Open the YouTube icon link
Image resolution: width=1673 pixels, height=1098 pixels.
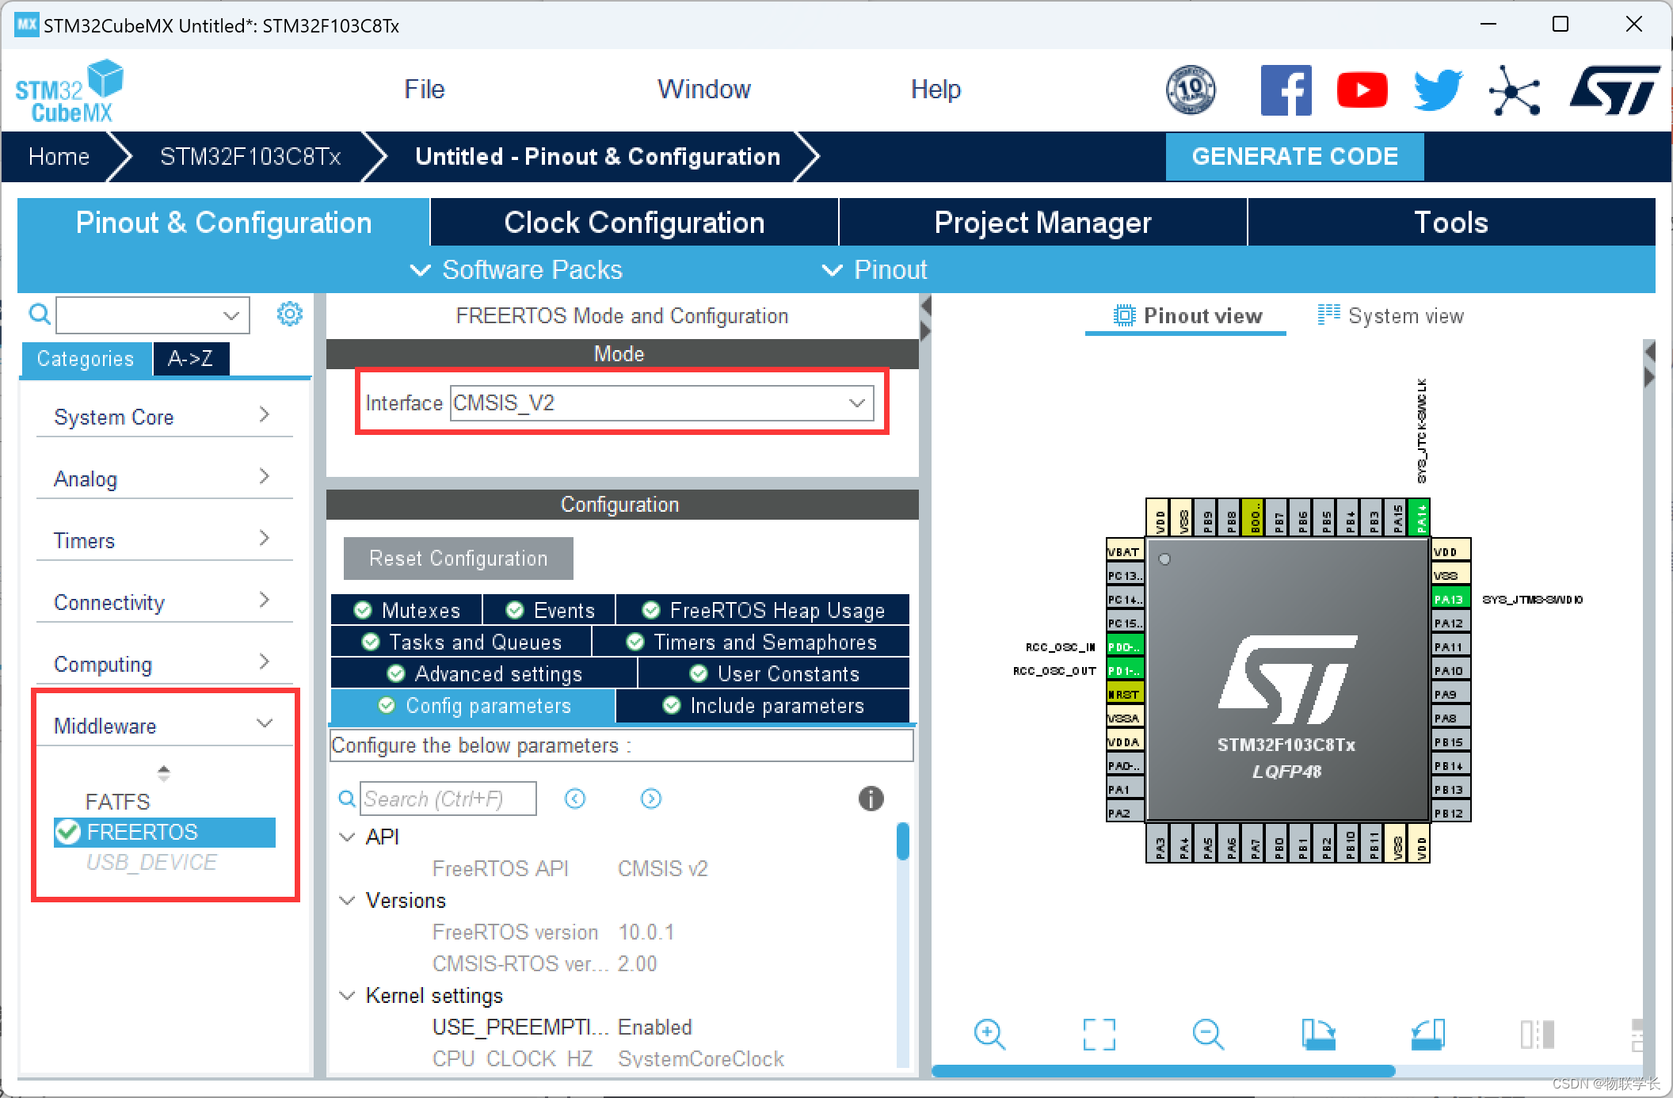point(1362,90)
